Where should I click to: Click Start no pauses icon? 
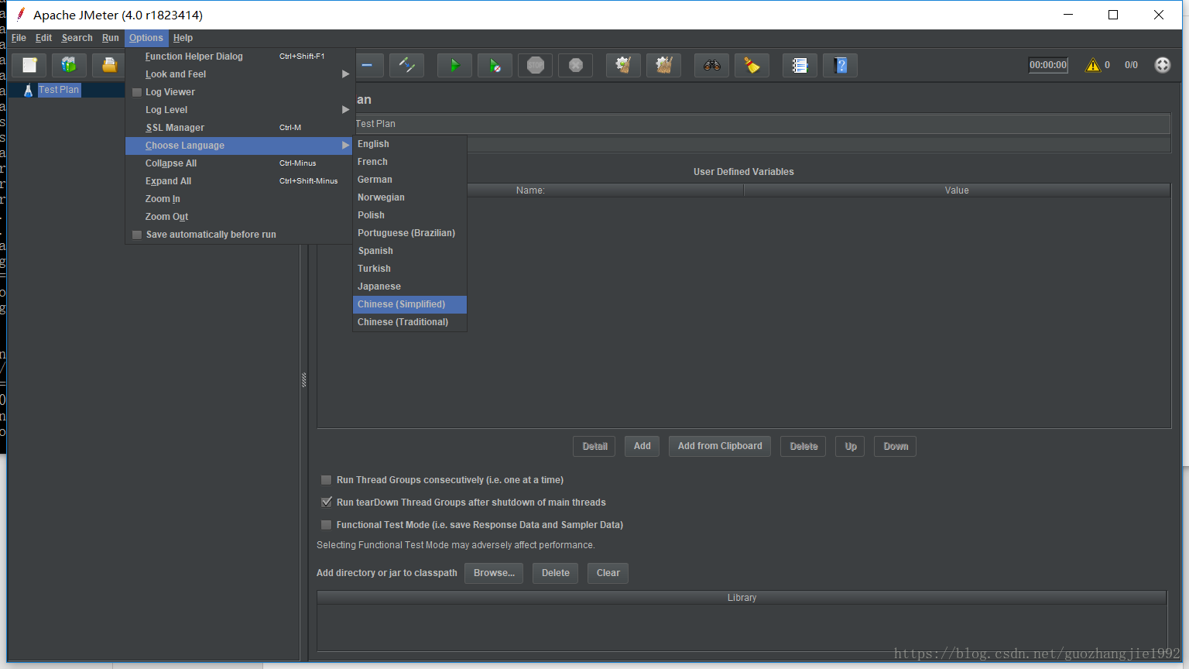(x=495, y=65)
